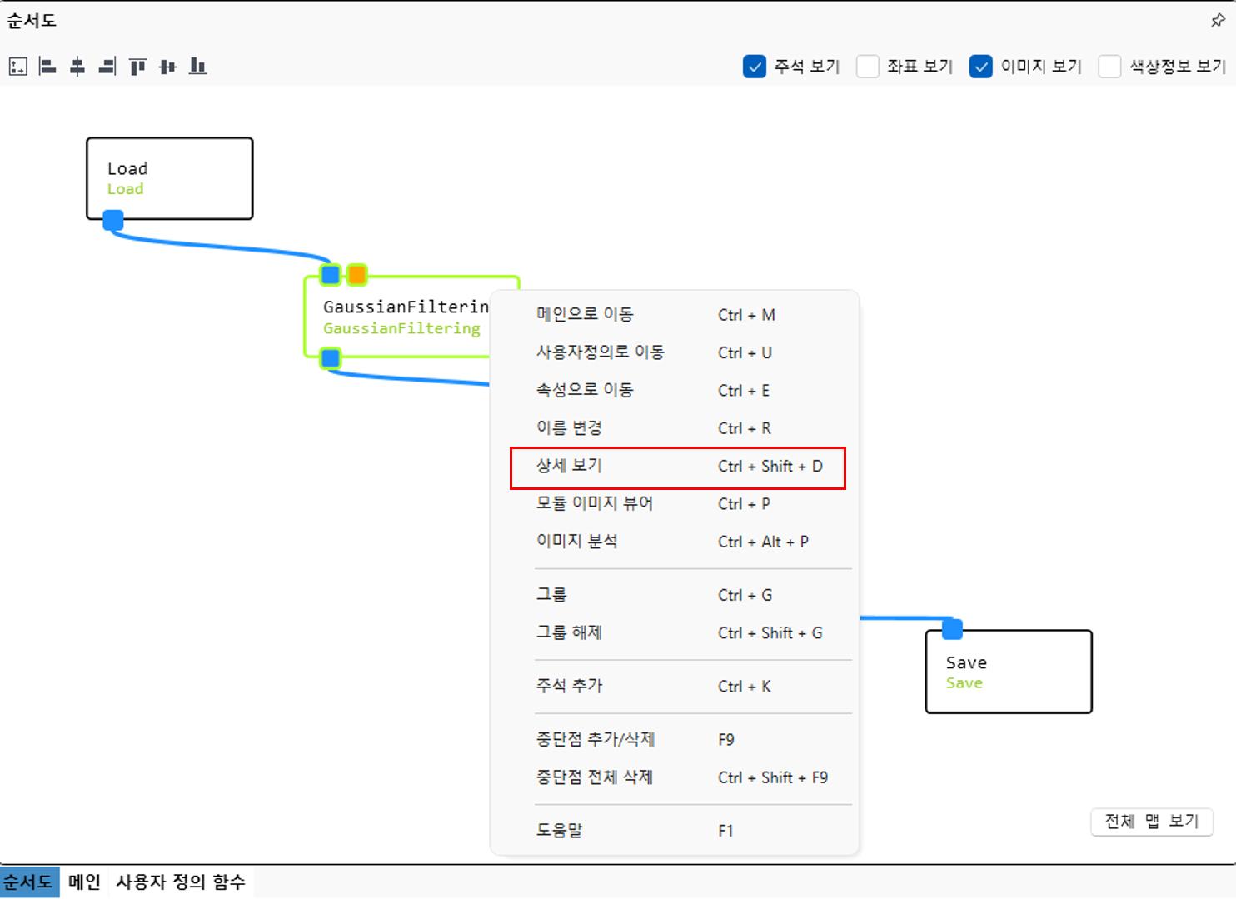Align nodes to horizontal center
This screenshot has width=1236, height=899.
click(x=77, y=67)
